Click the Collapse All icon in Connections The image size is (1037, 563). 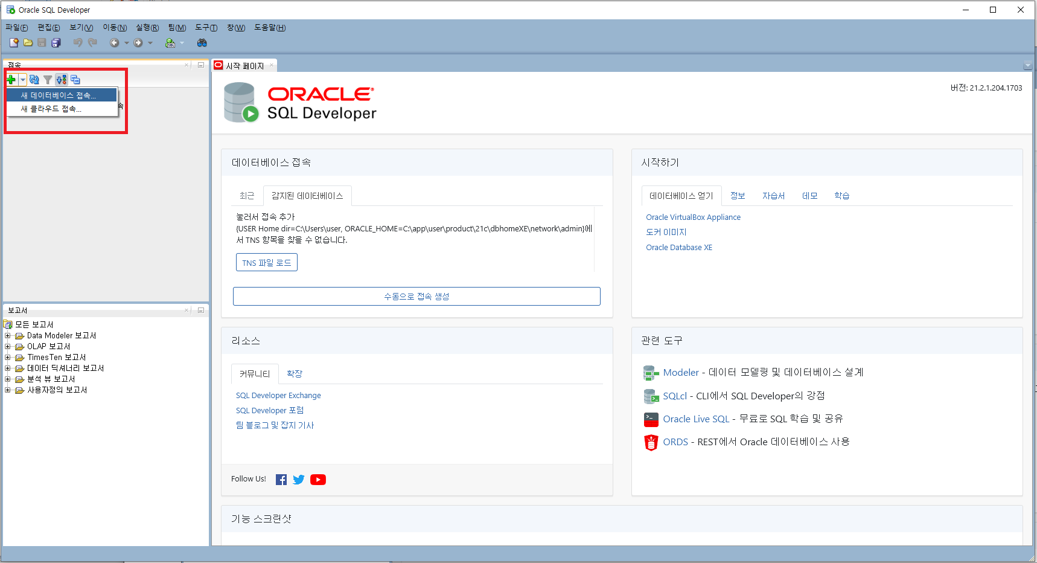(75, 80)
